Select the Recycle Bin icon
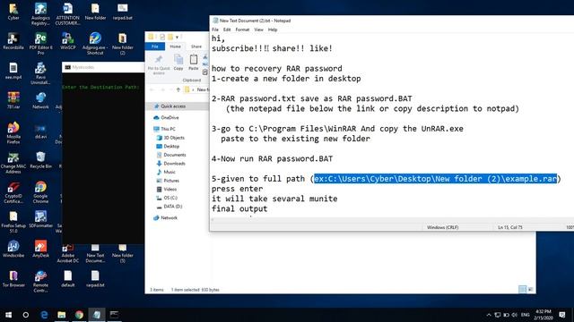This screenshot has width=574, height=322. 40,159
